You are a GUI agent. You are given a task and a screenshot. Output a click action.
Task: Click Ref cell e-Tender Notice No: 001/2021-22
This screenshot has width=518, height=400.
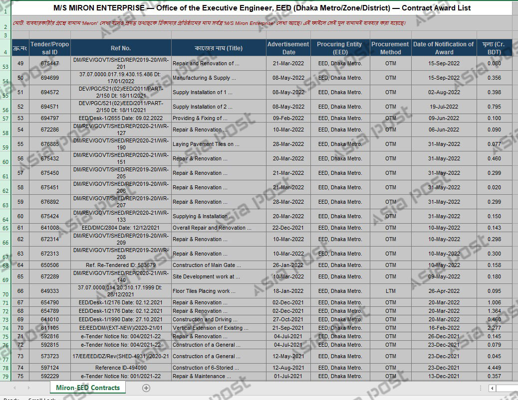point(121,376)
